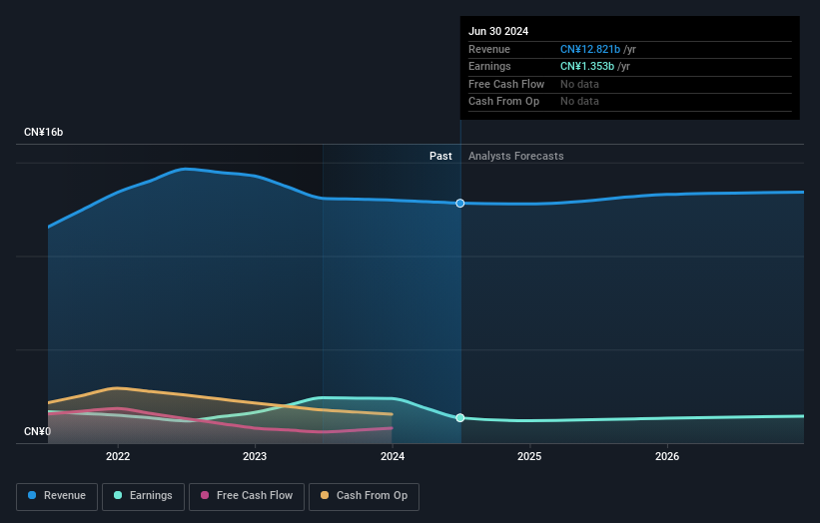Click the 2025 x-axis label
This screenshot has width=820, height=523.
(529, 456)
